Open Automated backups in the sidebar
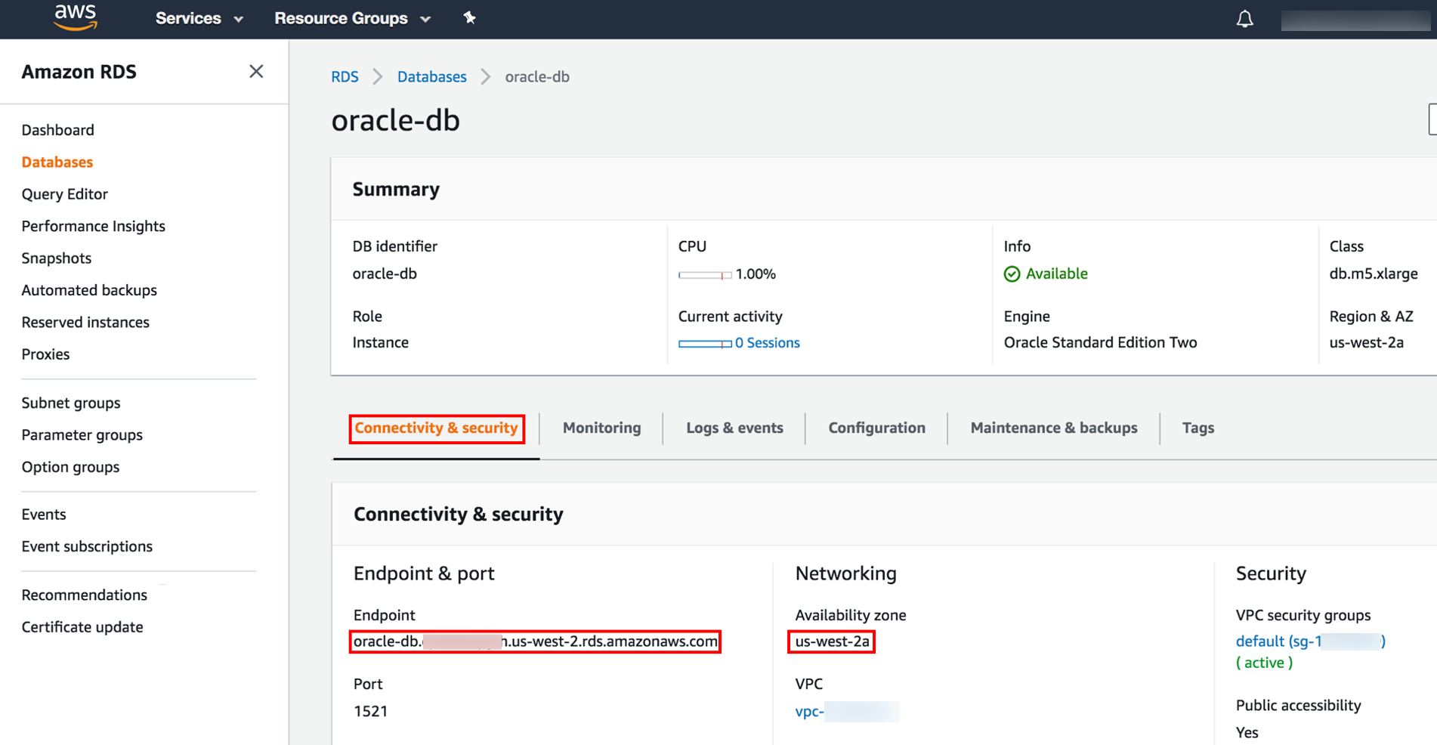 tap(89, 290)
